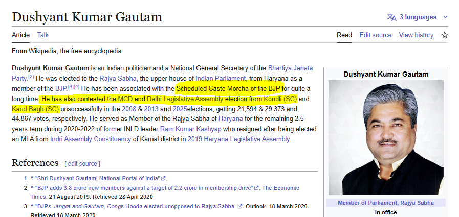Click '21 August 2019. Retrieved 28 April 2020.' text

(102, 197)
